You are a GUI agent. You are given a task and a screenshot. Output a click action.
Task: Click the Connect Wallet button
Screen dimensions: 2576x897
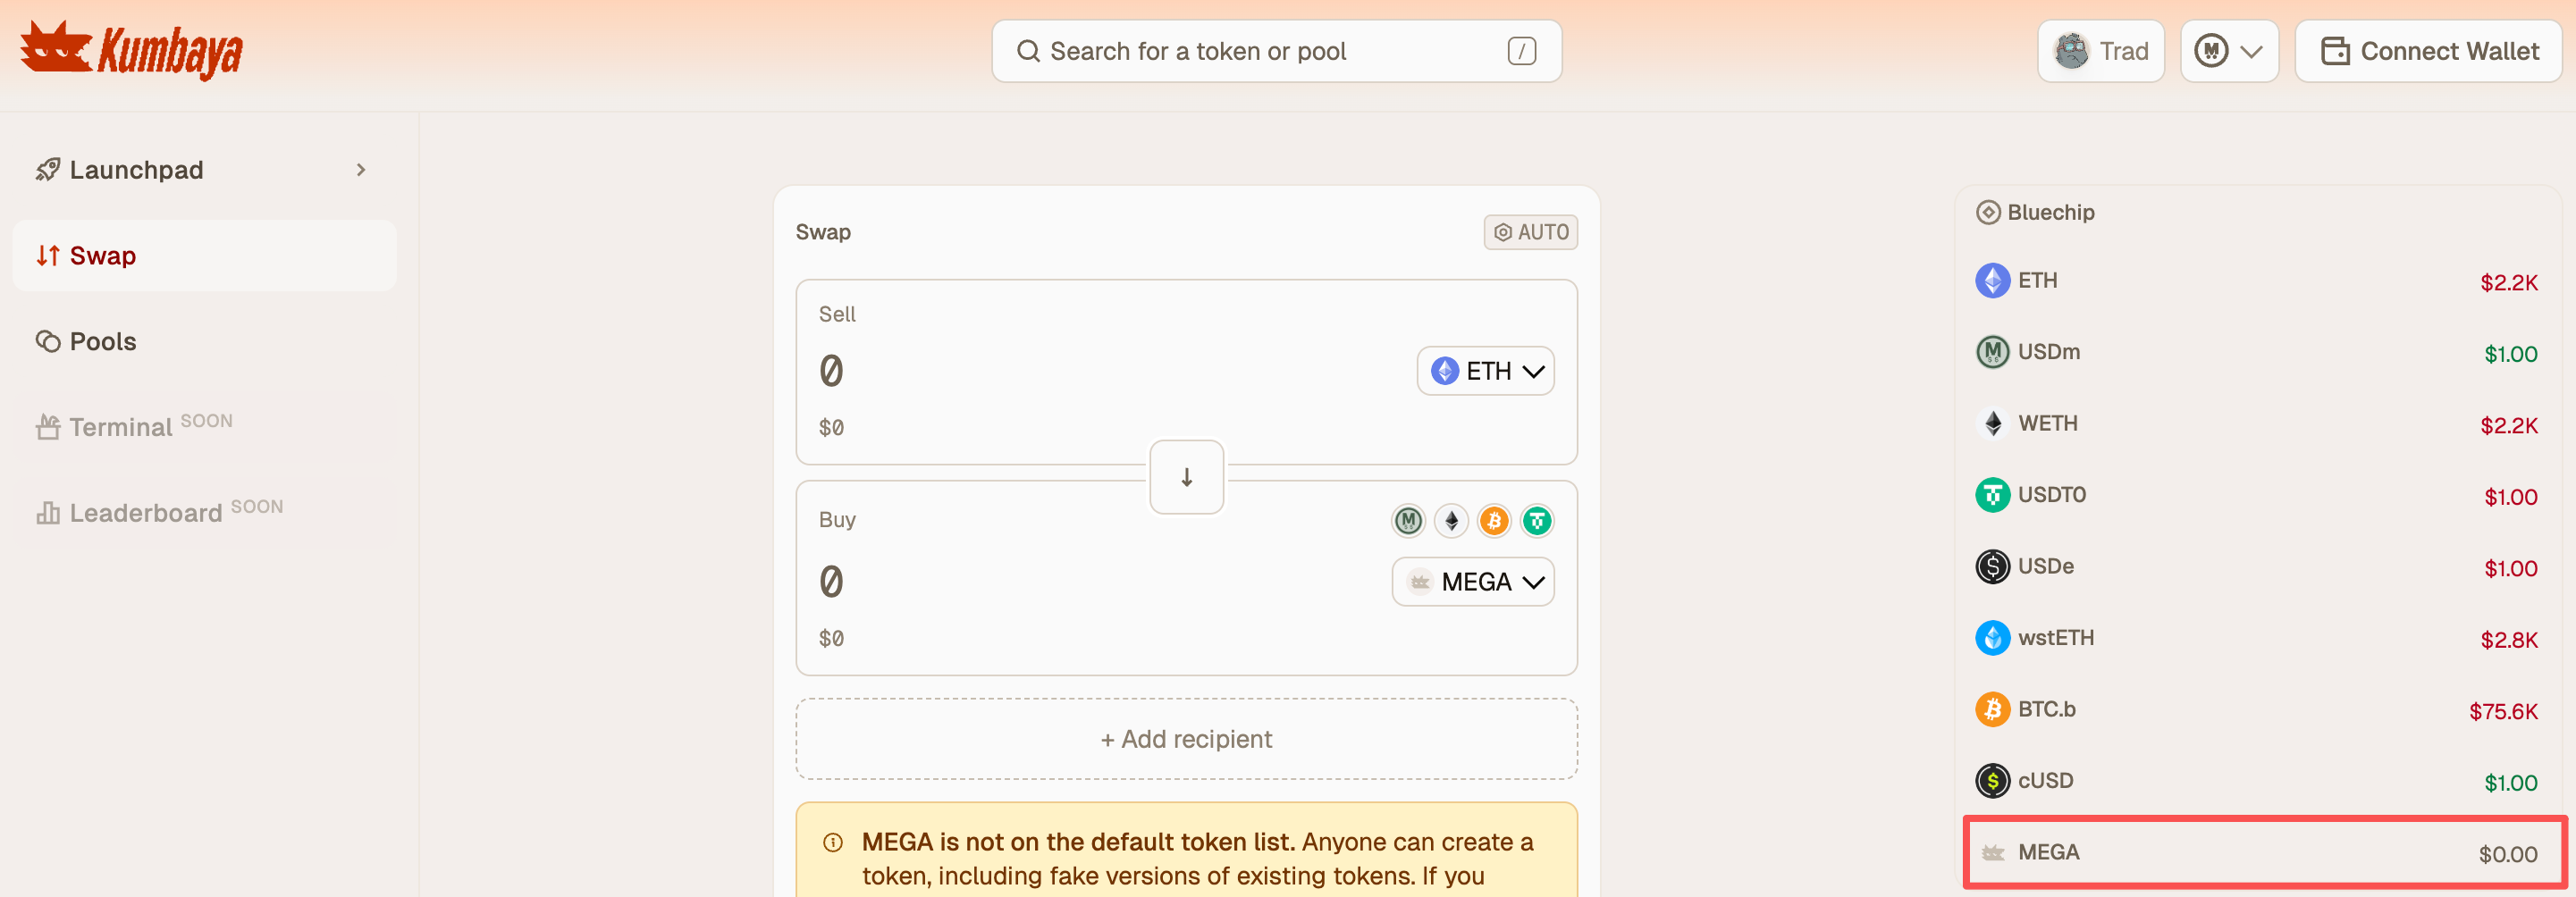click(2428, 51)
